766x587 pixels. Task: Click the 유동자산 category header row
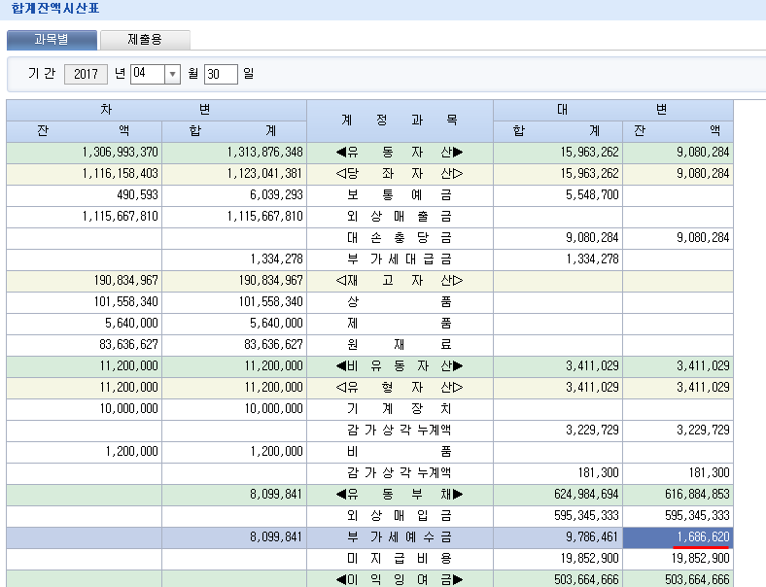coord(400,152)
